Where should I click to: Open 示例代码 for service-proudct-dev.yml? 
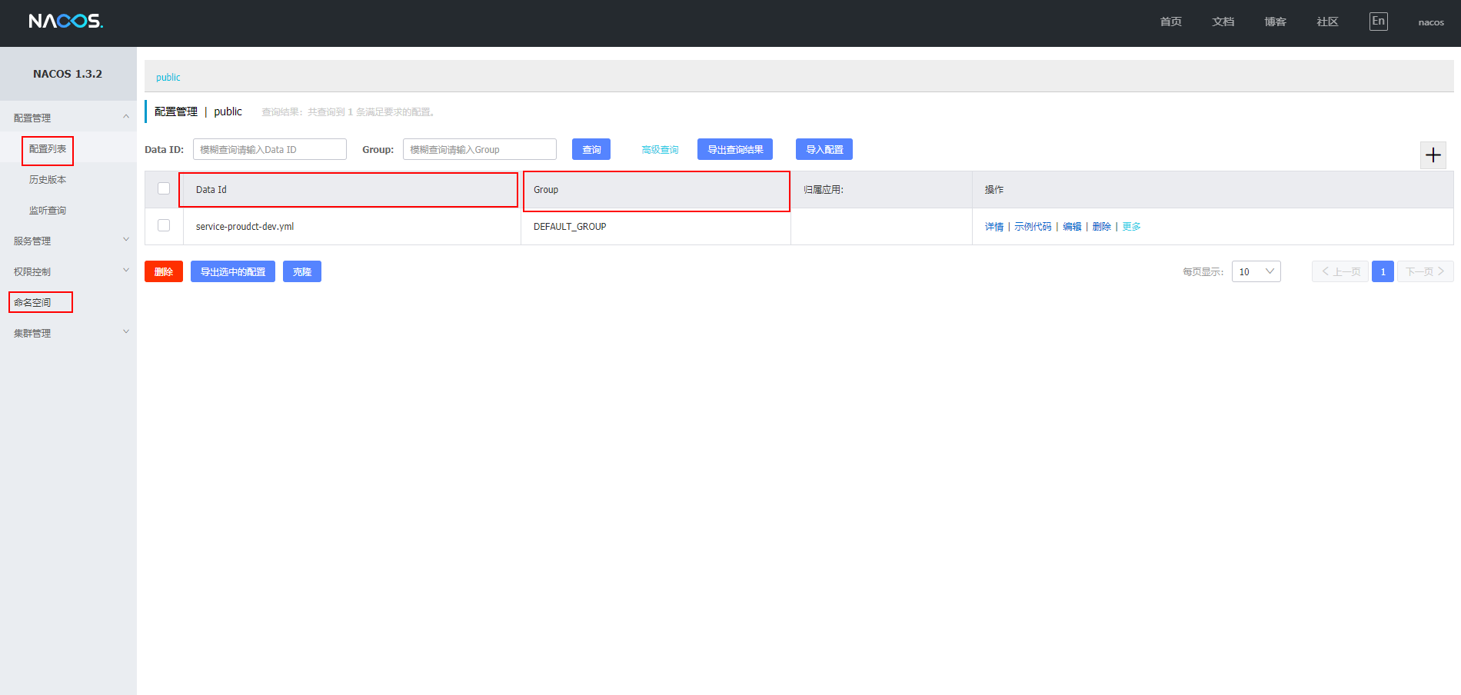(x=1033, y=227)
